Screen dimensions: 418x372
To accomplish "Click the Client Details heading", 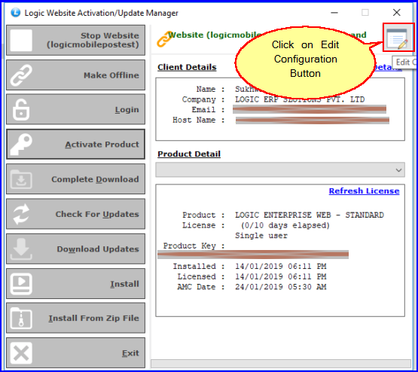I will [x=187, y=67].
